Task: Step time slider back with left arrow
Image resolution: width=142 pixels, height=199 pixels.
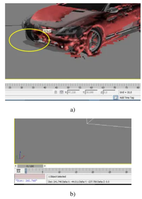Action: (16, 166)
